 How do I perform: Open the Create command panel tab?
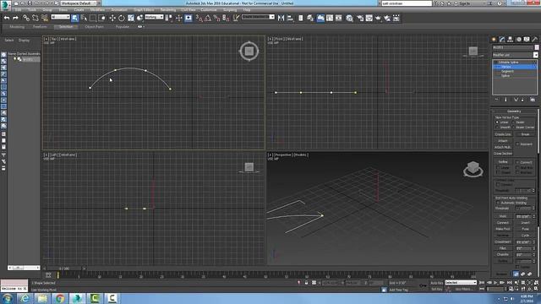pos(494,40)
